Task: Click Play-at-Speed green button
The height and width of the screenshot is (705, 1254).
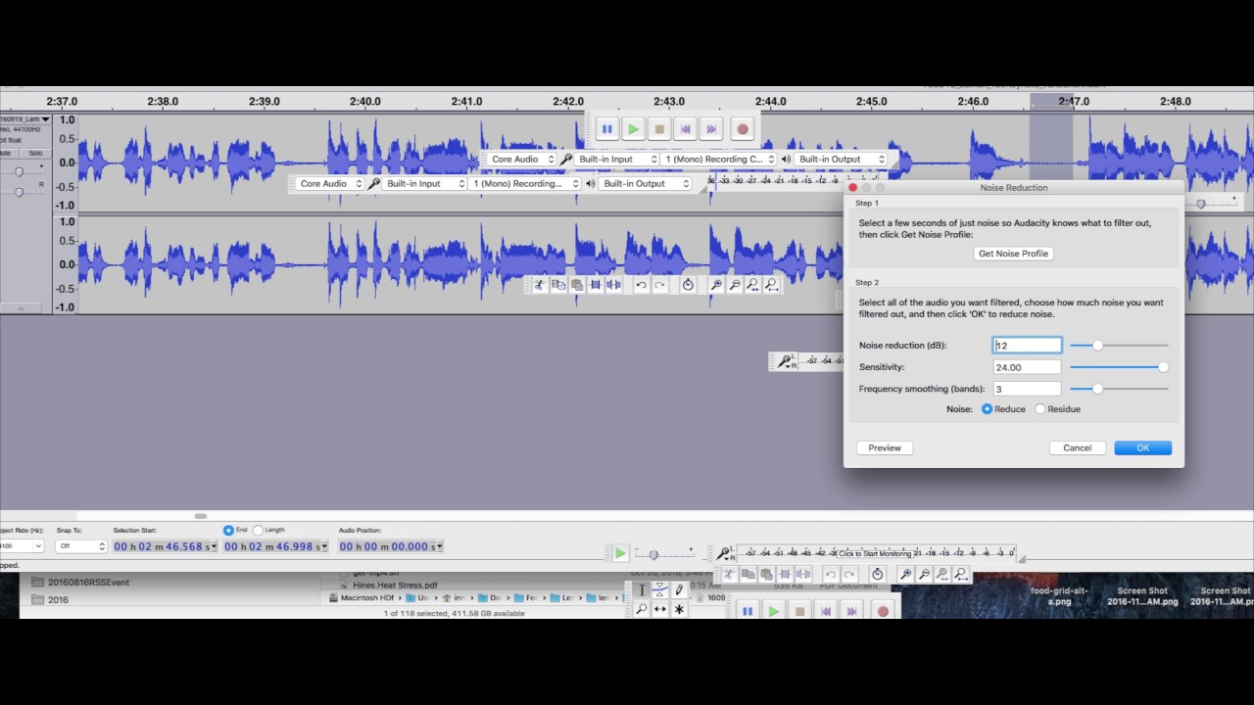Action: (620, 553)
